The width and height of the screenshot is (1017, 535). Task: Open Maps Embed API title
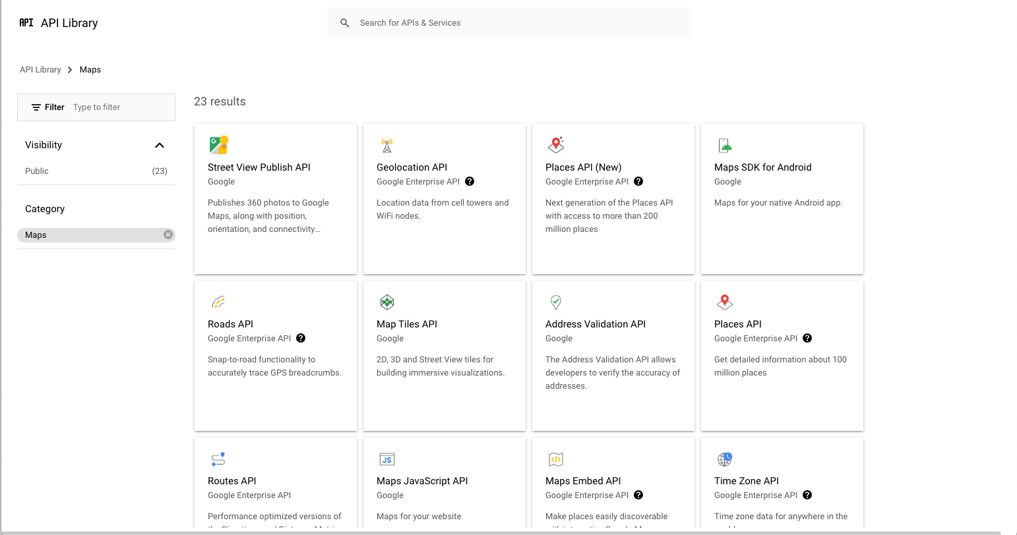click(583, 481)
